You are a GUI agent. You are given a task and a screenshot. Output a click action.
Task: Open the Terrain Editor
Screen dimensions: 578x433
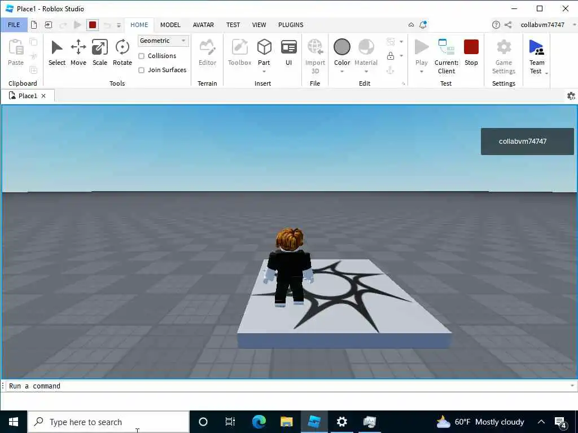[x=207, y=52]
